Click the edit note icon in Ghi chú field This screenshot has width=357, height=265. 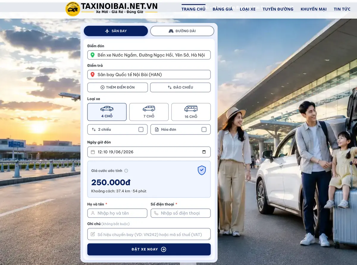tap(93, 234)
